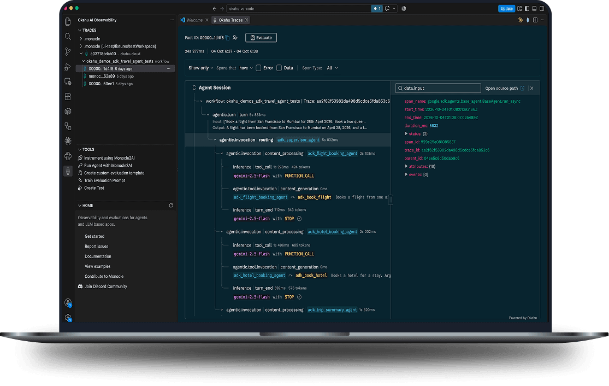The height and width of the screenshot is (386, 609).
Task: Collapse the adk_flight_booking_agent invocation span
Action: pyautogui.click(x=222, y=154)
